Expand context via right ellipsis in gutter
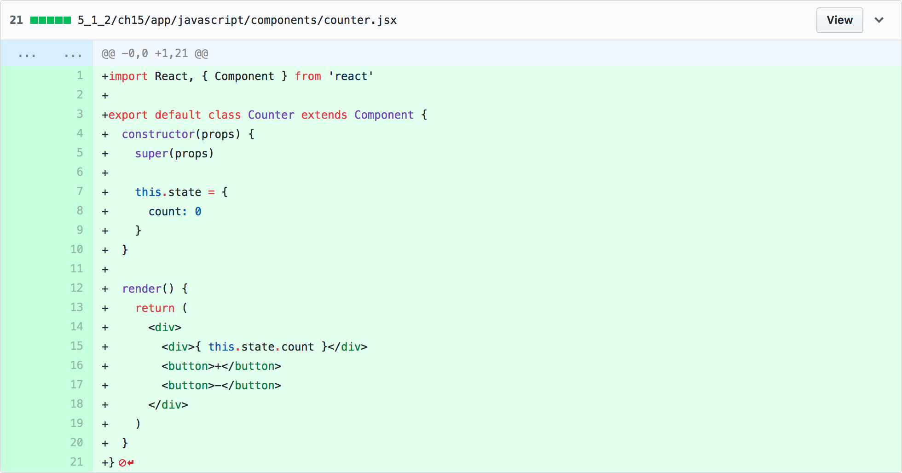902x473 pixels. [74, 53]
